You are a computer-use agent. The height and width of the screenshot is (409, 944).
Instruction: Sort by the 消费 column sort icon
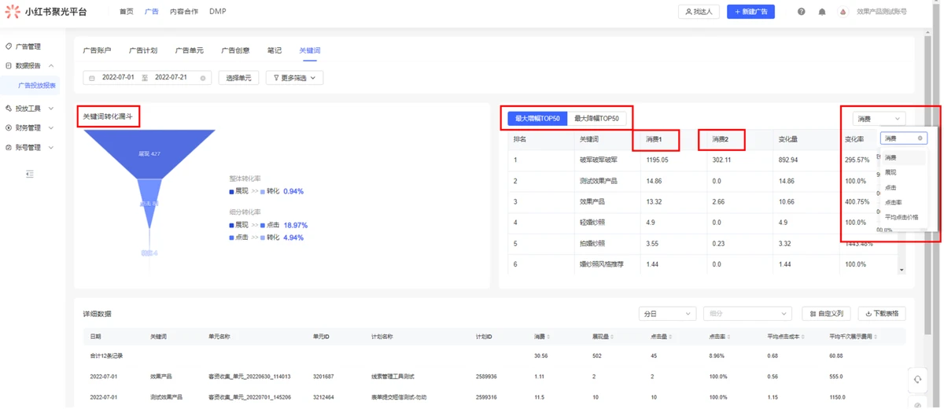pos(548,337)
